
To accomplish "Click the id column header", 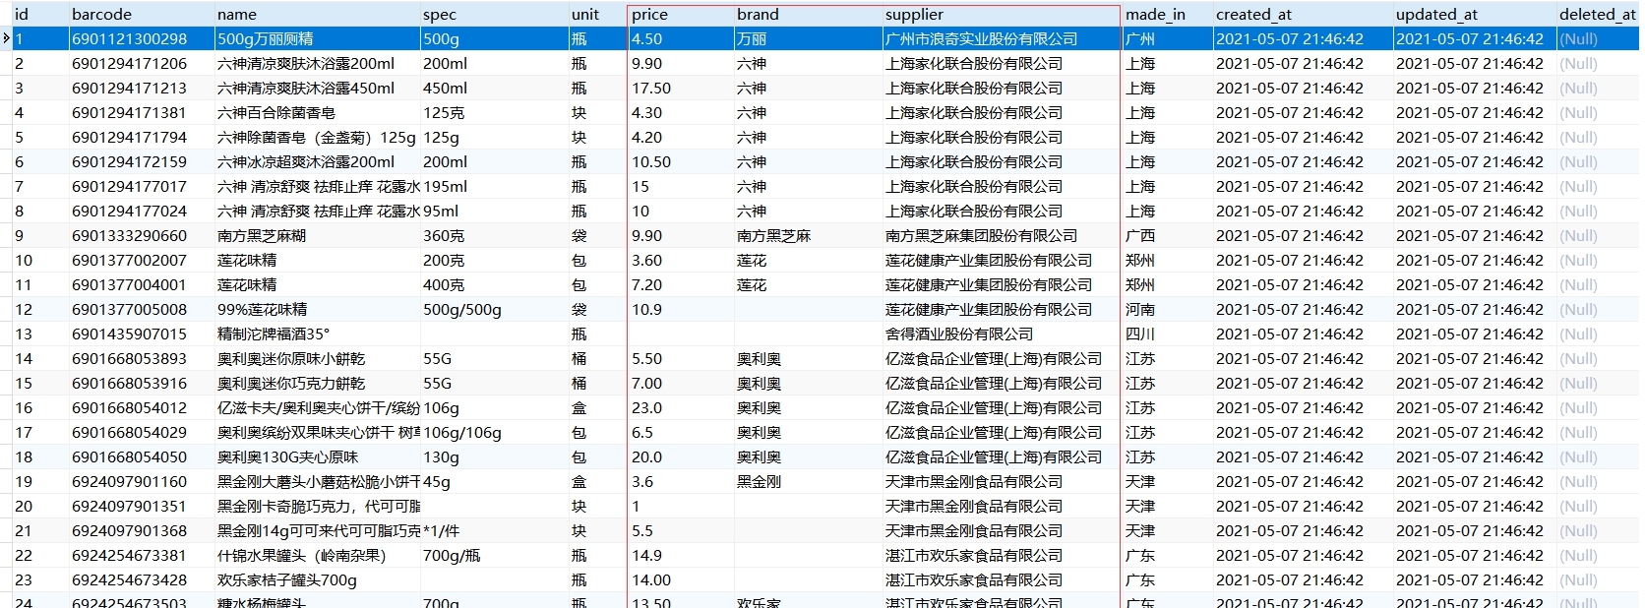I will tap(40, 14).
